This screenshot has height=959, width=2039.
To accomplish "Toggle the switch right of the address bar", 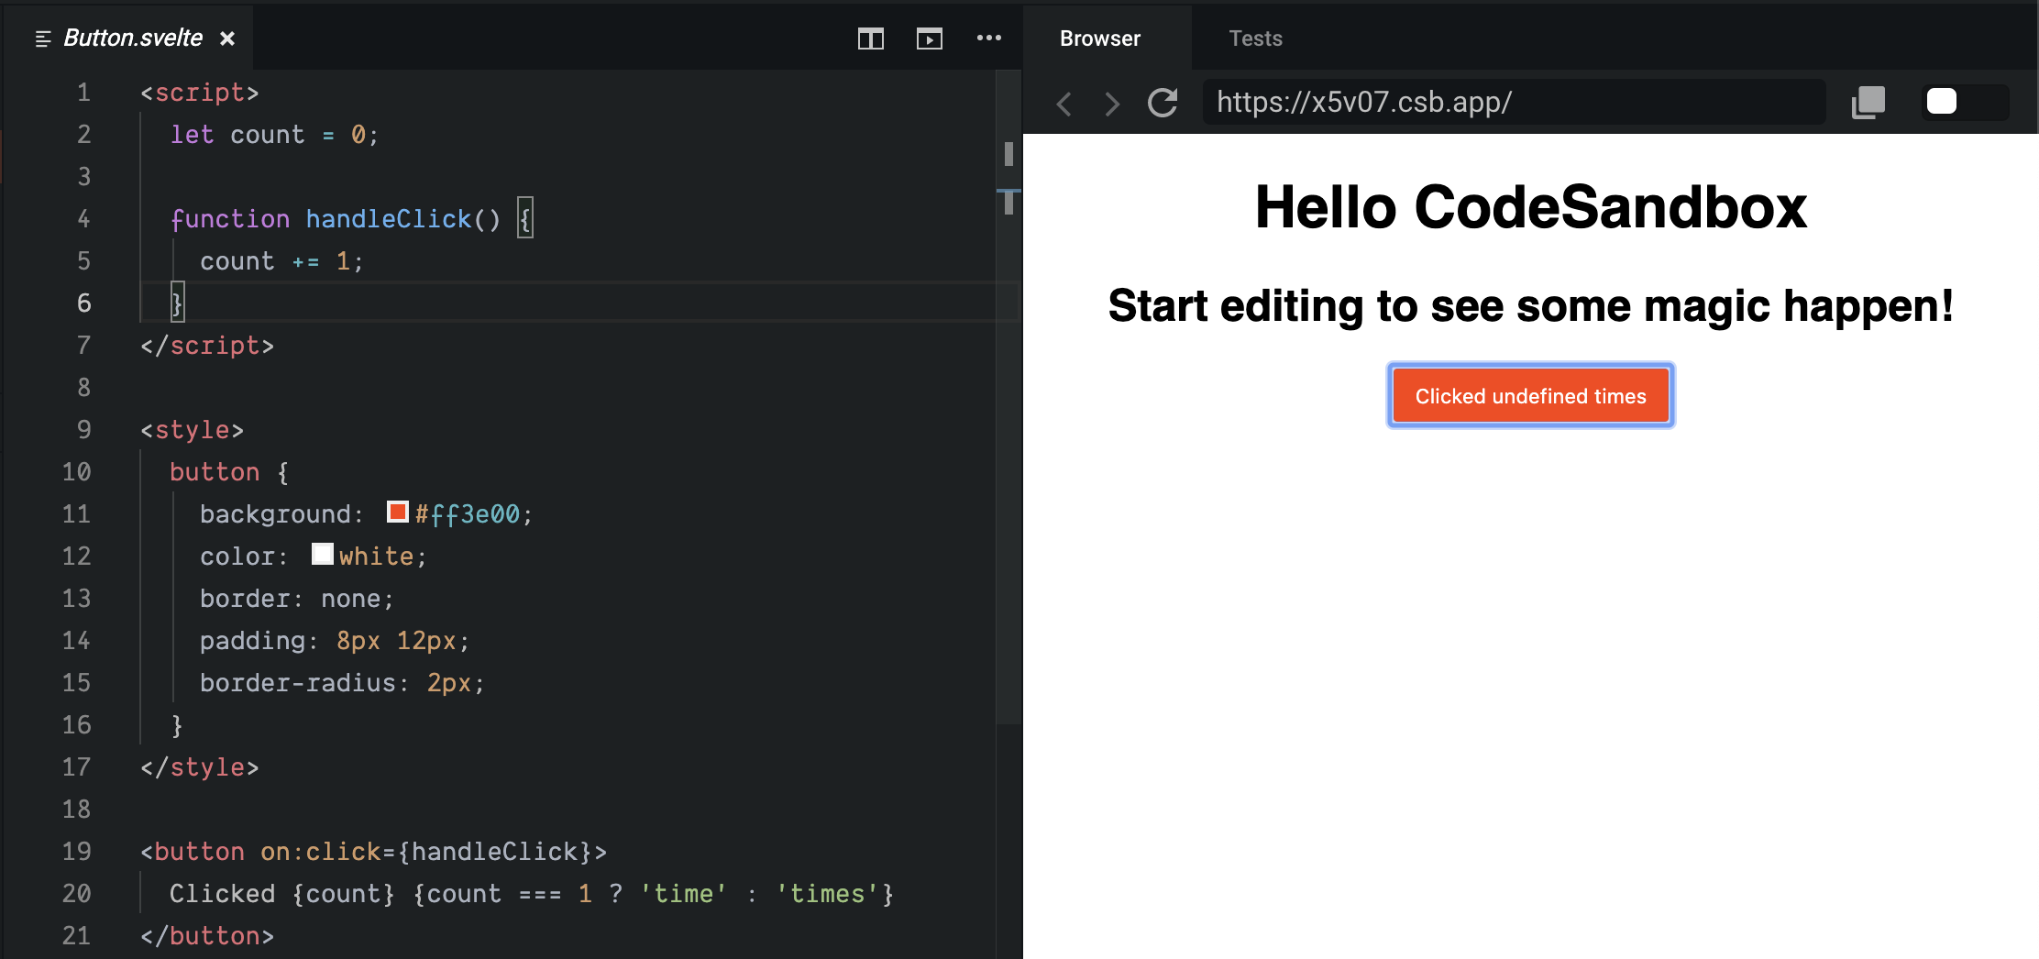I will click(1965, 102).
